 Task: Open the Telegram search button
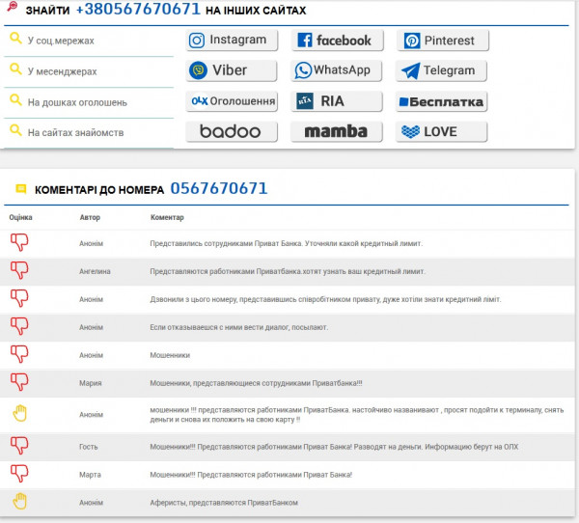[441, 70]
